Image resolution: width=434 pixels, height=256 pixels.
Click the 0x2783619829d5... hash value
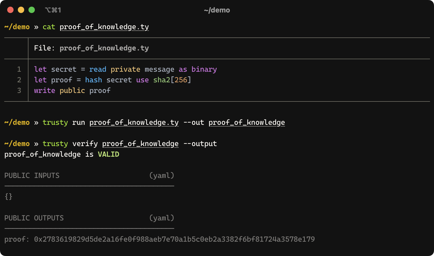point(174,239)
